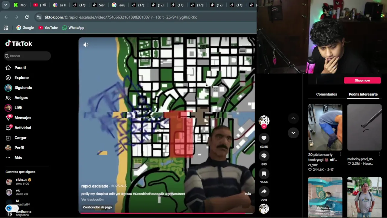Open the spinning music disc avatar

tap(264, 209)
